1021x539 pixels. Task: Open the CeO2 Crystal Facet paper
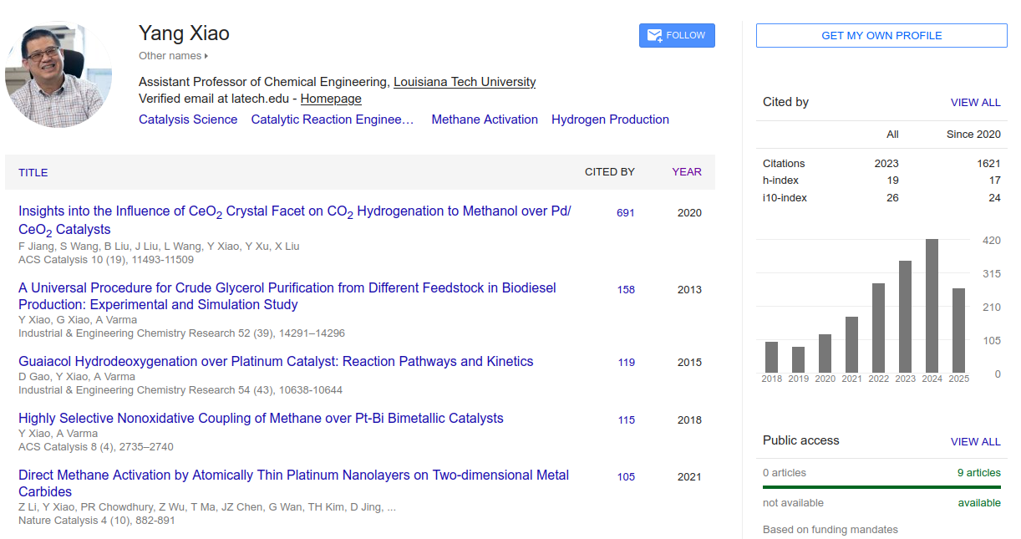(x=295, y=221)
